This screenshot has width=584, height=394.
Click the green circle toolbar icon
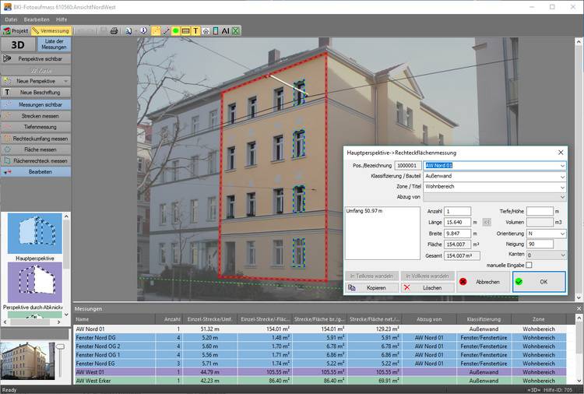[x=175, y=30]
